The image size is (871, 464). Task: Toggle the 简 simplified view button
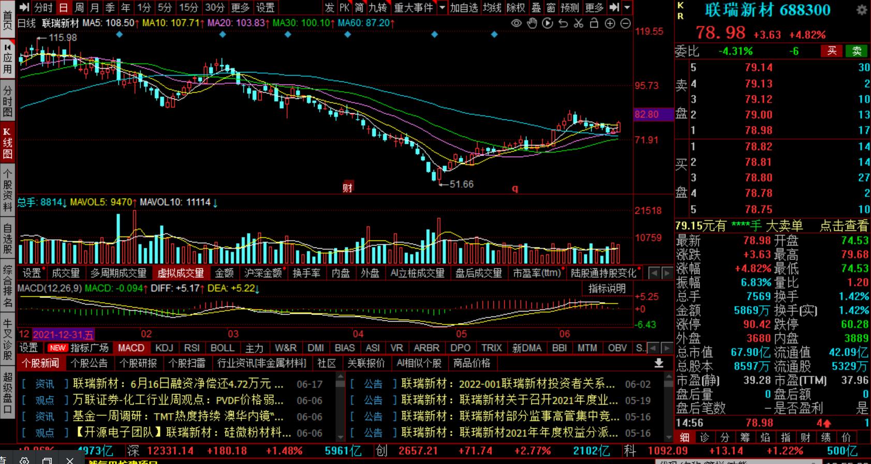360,7
